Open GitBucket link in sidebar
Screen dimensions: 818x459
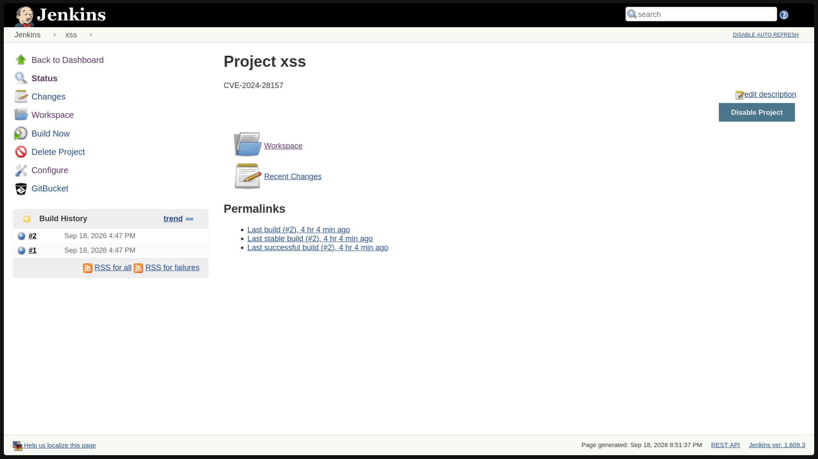(50, 188)
